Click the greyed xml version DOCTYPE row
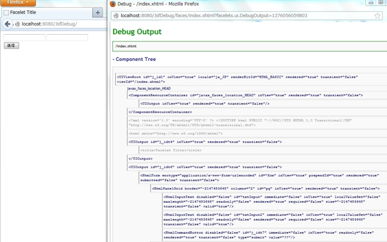The width and height of the screenshot is (387, 242). [x=257, y=123]
